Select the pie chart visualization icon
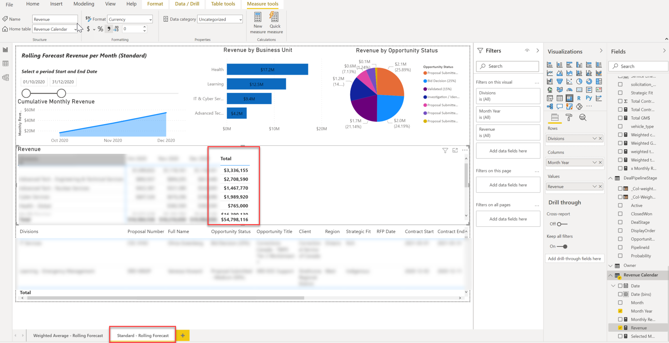 [579, 81]
